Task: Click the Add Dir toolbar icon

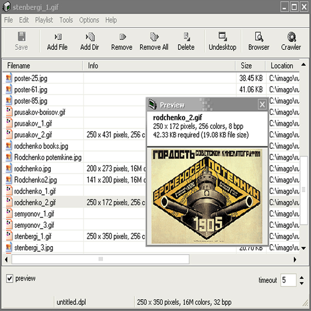Action: 89,37
